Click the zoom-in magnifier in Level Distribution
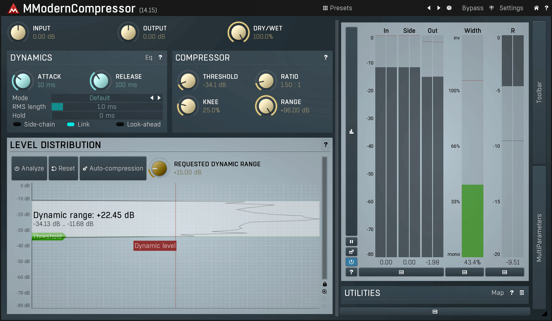552x321 pixels. [325, 292]
